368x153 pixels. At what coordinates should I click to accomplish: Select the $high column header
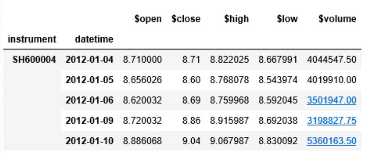click(x=236, y=19)
